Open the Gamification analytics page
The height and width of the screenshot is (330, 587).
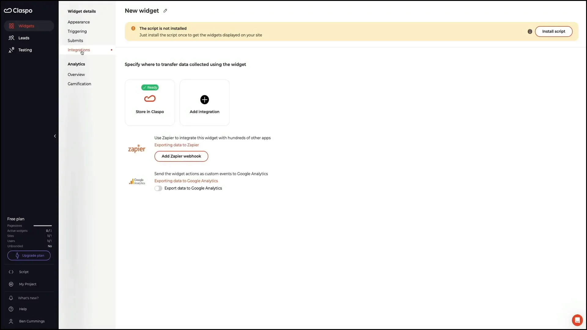[79, 84]
